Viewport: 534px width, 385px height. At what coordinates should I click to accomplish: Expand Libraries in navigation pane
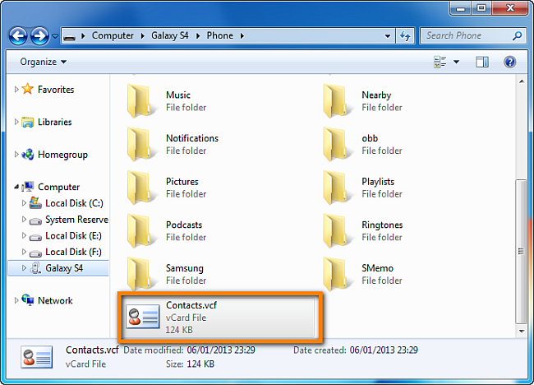tap(16, 122)
